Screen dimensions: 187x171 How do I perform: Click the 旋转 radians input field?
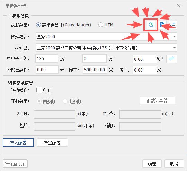pyautogui.click(x=55, y=127)
